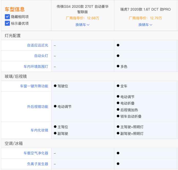Select the 负离子发生器 link
The width and height of the screenshot is (178, 170).
pos(38,164)
